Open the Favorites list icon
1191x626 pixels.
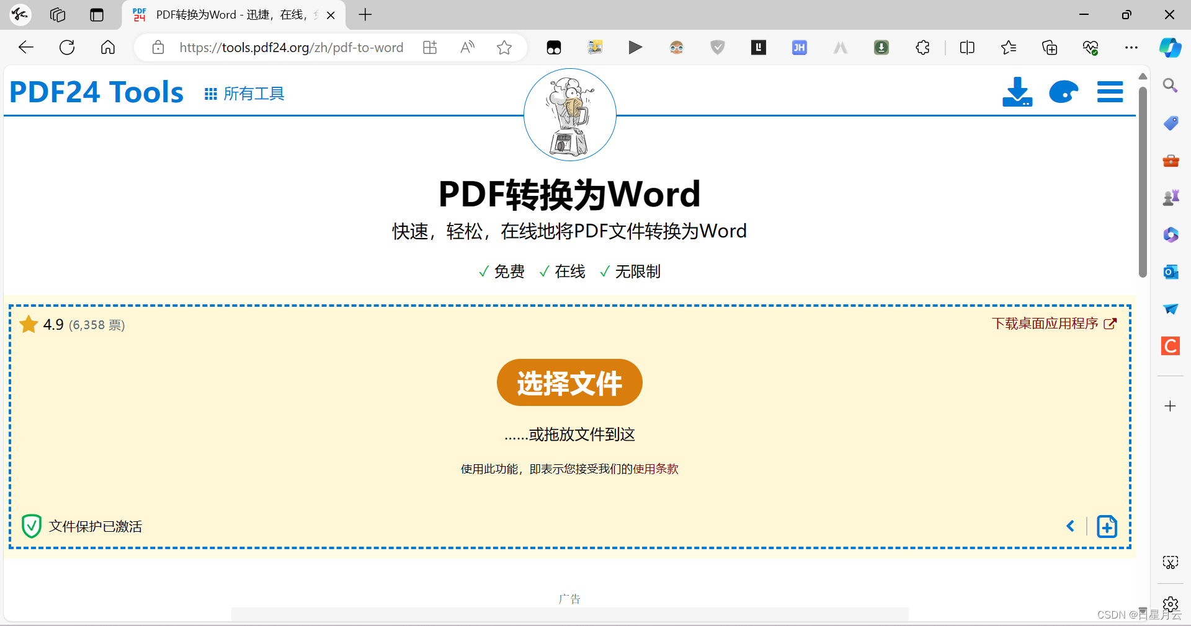1009,48
